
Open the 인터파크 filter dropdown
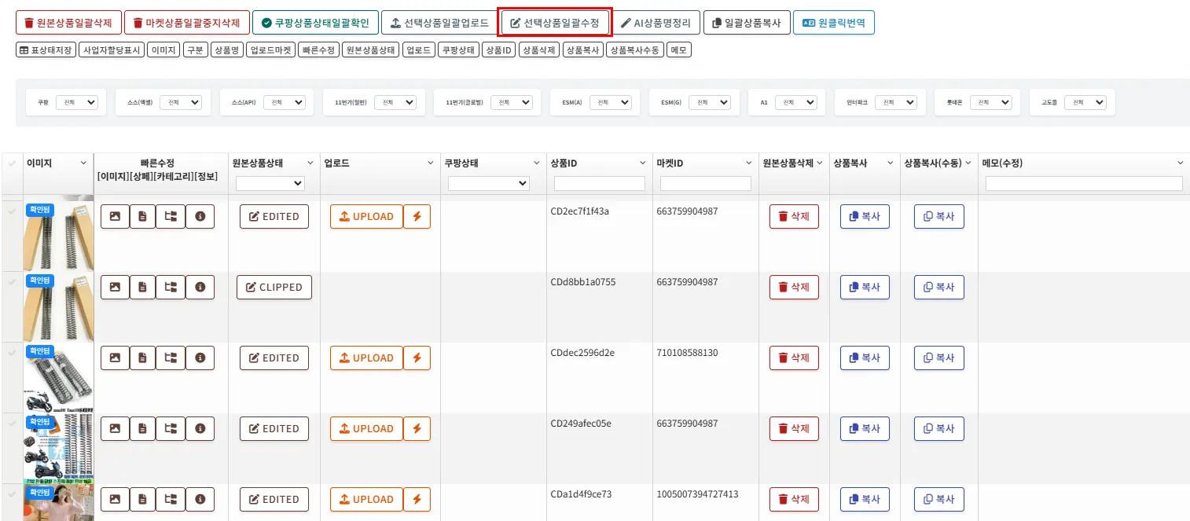895,102
